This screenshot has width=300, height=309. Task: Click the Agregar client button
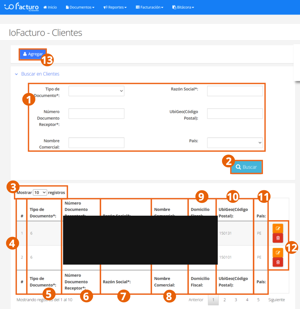[33, 54]
